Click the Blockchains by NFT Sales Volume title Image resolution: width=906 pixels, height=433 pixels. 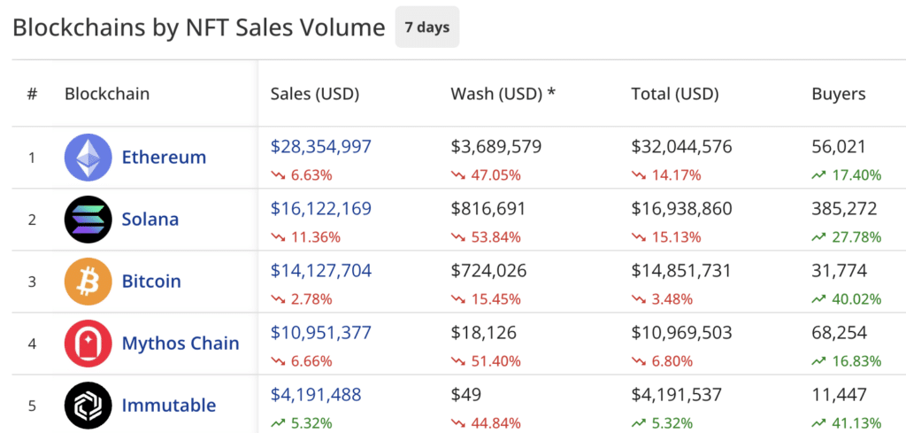(199, 27)
